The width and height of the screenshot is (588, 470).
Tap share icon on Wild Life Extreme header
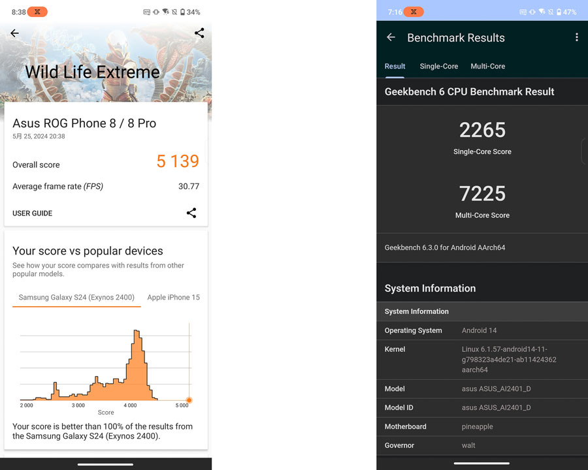point(199,33)
